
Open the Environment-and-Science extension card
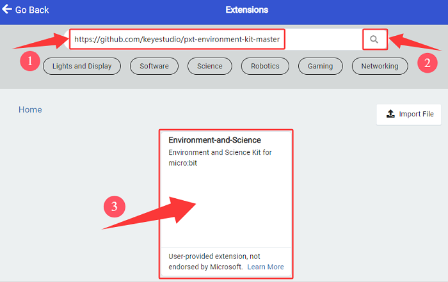[x=226, y=204]
